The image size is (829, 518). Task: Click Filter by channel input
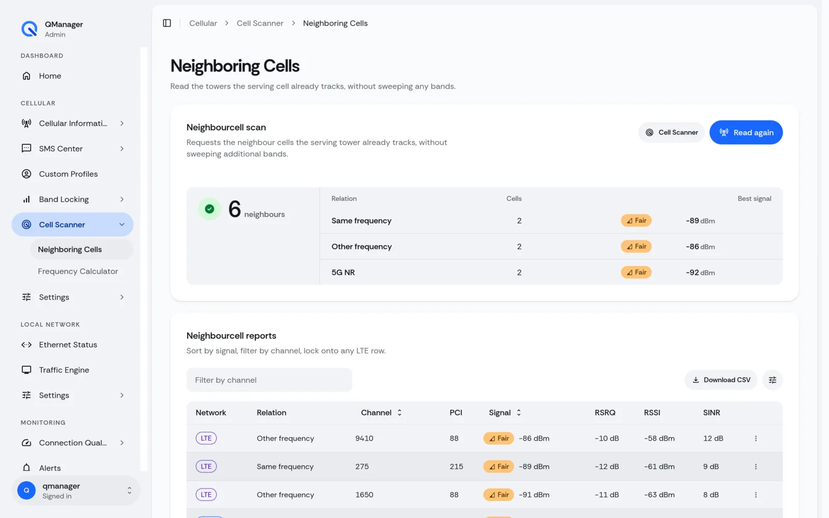(269, 380)
